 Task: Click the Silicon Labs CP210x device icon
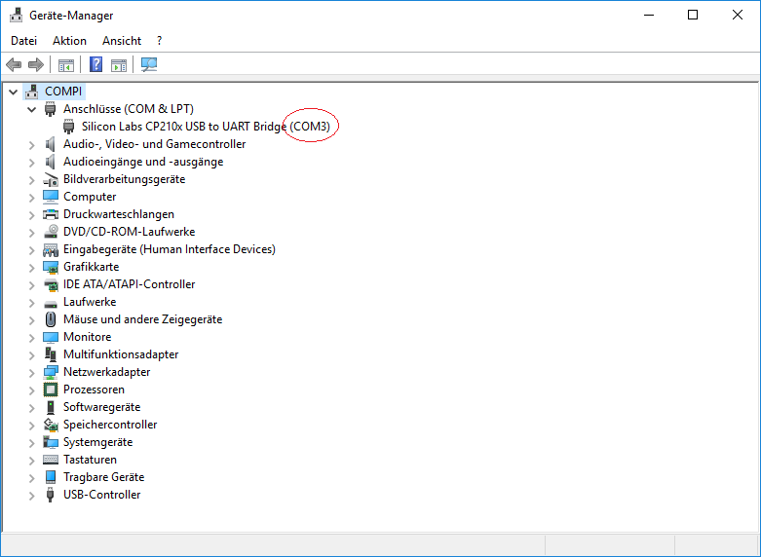point(69,127)
